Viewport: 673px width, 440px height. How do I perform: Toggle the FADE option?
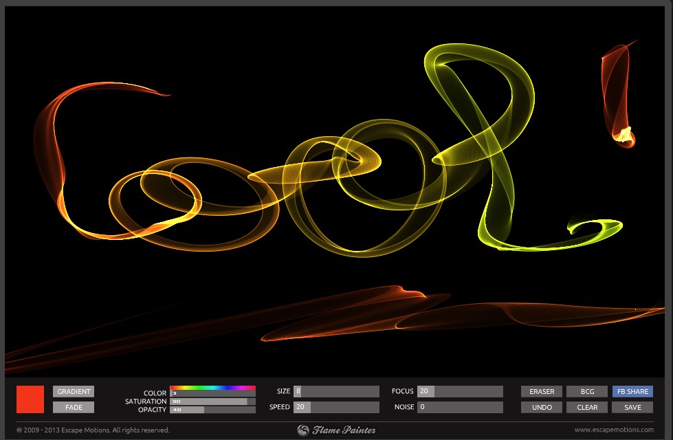[74, 407]
